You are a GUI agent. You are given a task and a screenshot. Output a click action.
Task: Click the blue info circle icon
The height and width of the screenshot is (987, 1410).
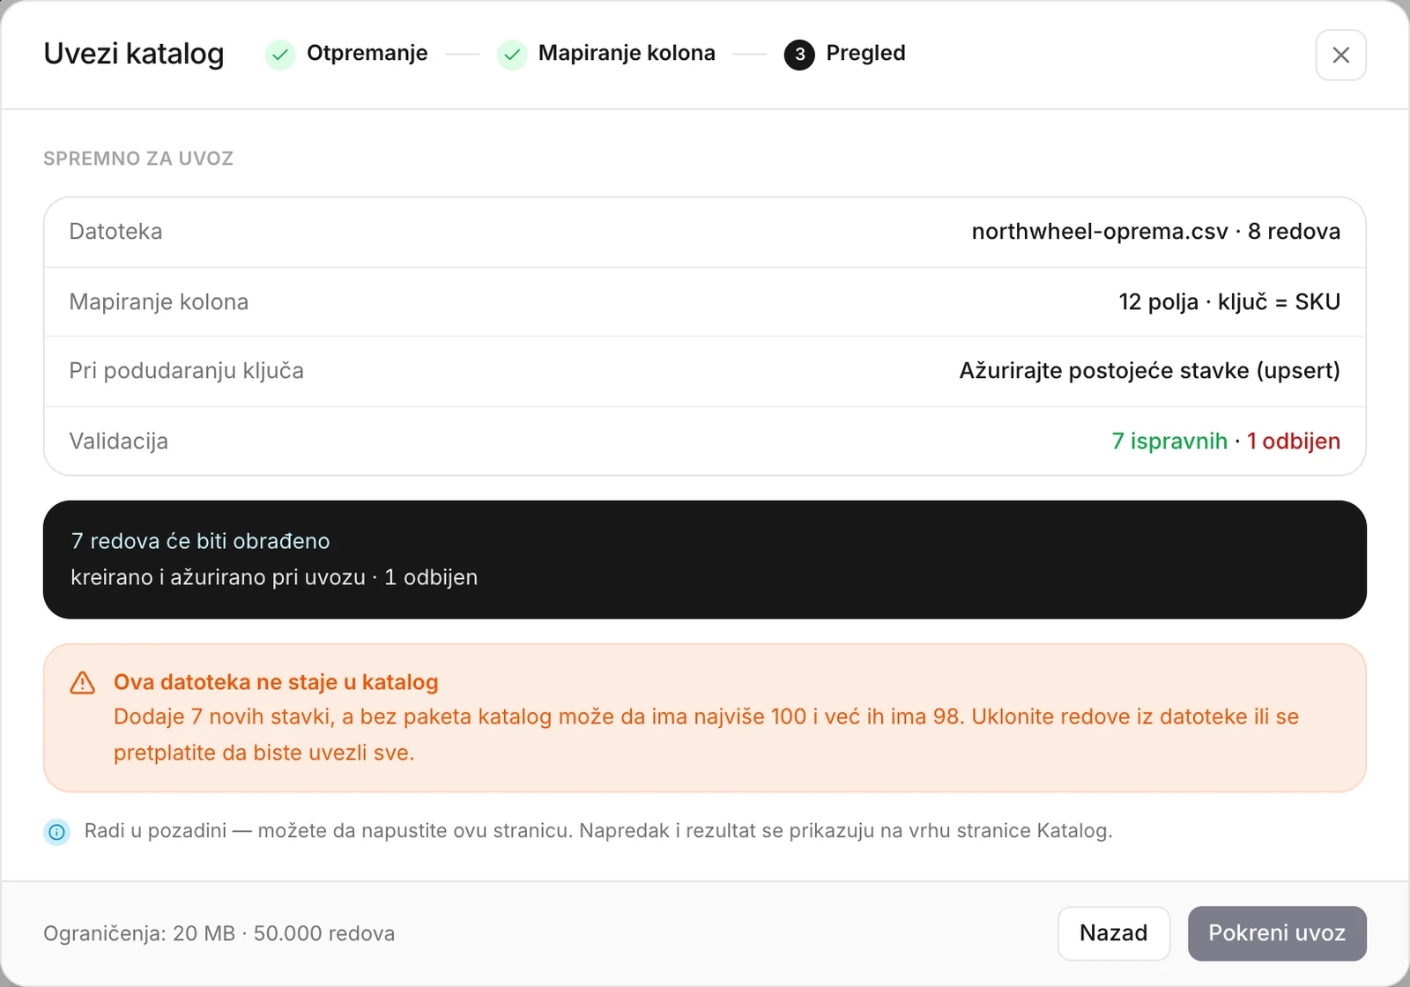coord(57,831)
